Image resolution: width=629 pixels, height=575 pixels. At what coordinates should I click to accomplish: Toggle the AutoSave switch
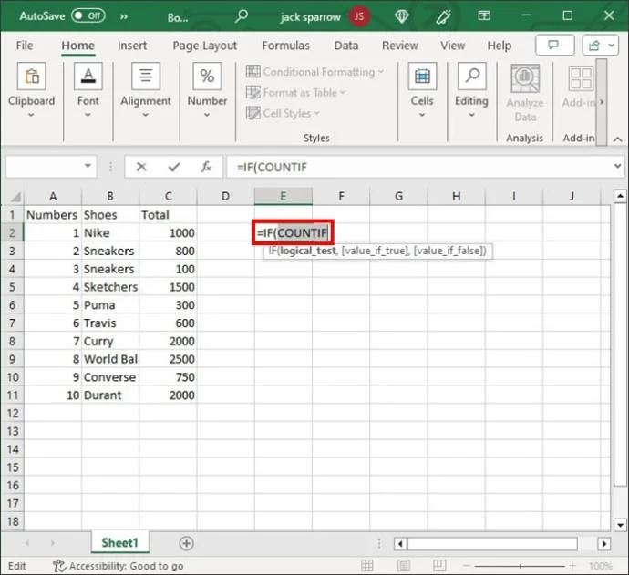(88, 16)
